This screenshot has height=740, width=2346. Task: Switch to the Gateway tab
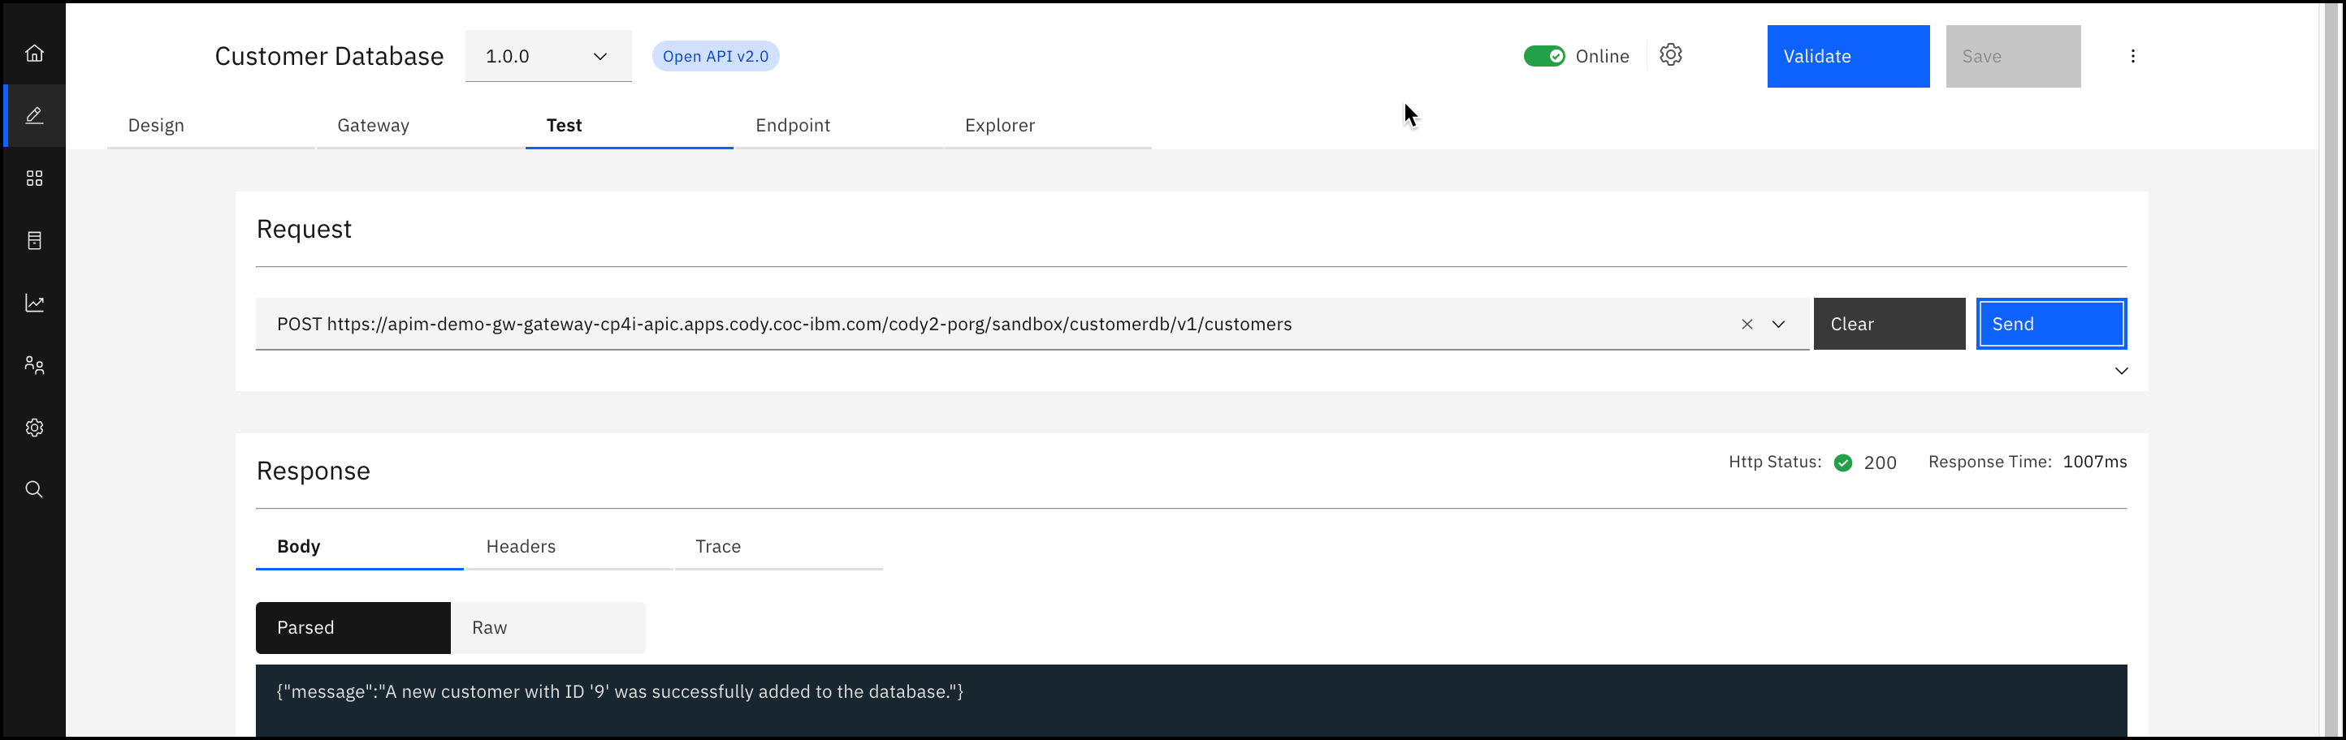(x=374, y=126)
